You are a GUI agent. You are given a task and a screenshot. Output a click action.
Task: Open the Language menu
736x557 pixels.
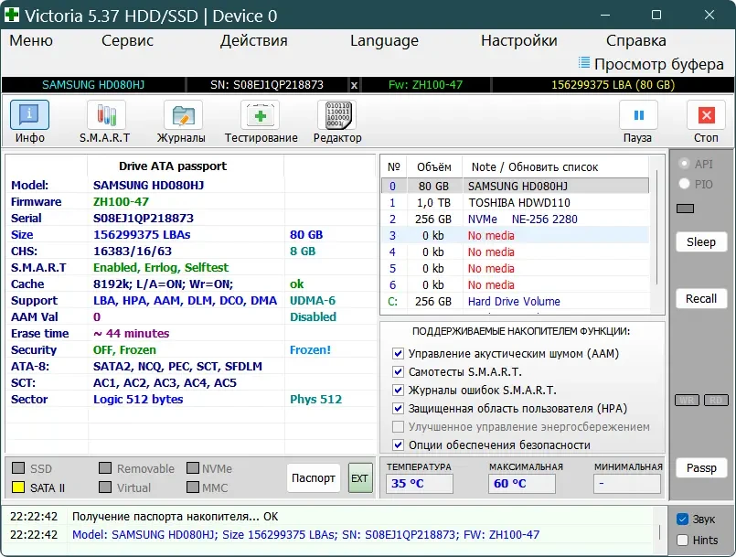point(383,41)
